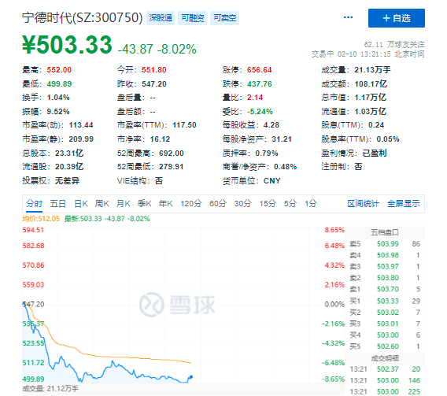Viewport: 447px width, 396px height.
Task: Switch to the 五日 chart tab
Action: 58,204
